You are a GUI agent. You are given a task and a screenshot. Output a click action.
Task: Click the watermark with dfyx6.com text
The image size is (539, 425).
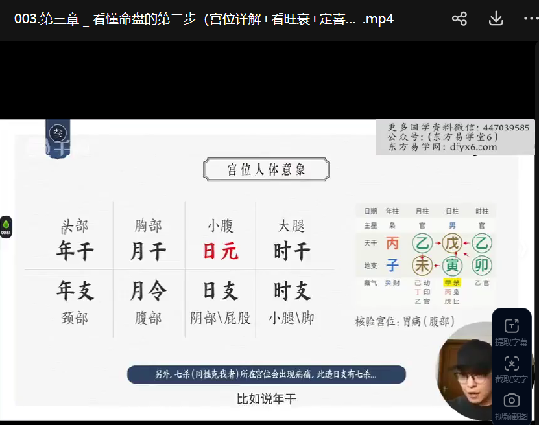(x=453, y=137)
